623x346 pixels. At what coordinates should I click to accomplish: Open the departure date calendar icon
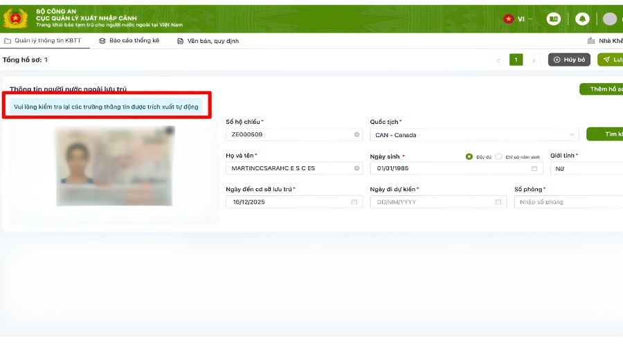(498, 202)
